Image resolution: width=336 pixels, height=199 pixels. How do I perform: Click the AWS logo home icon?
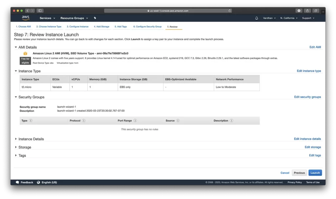[x=26, y=18]
